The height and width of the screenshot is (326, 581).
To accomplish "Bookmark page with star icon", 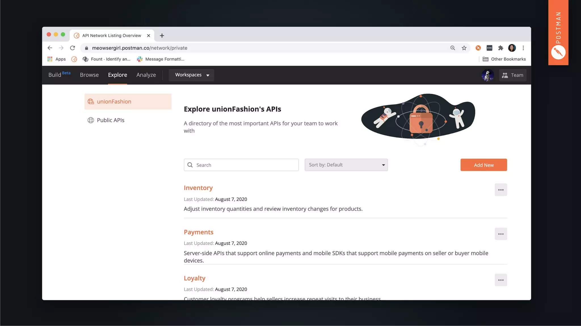I will tap(464, 48).
